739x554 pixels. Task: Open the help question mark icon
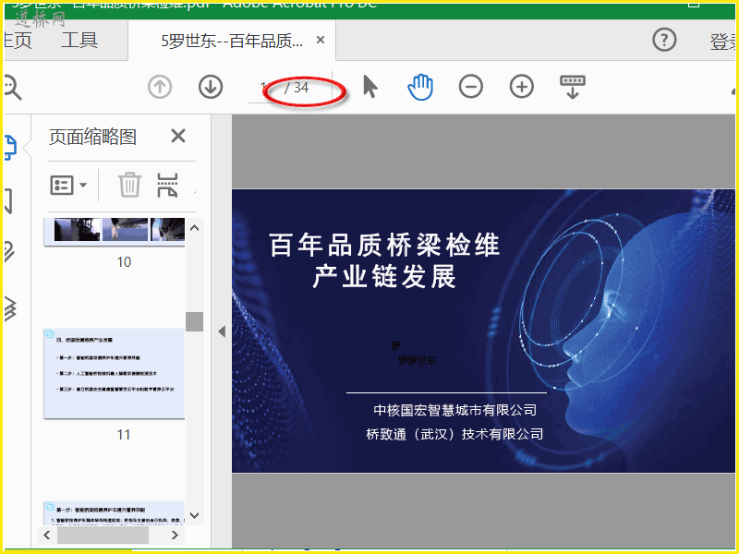664,40
